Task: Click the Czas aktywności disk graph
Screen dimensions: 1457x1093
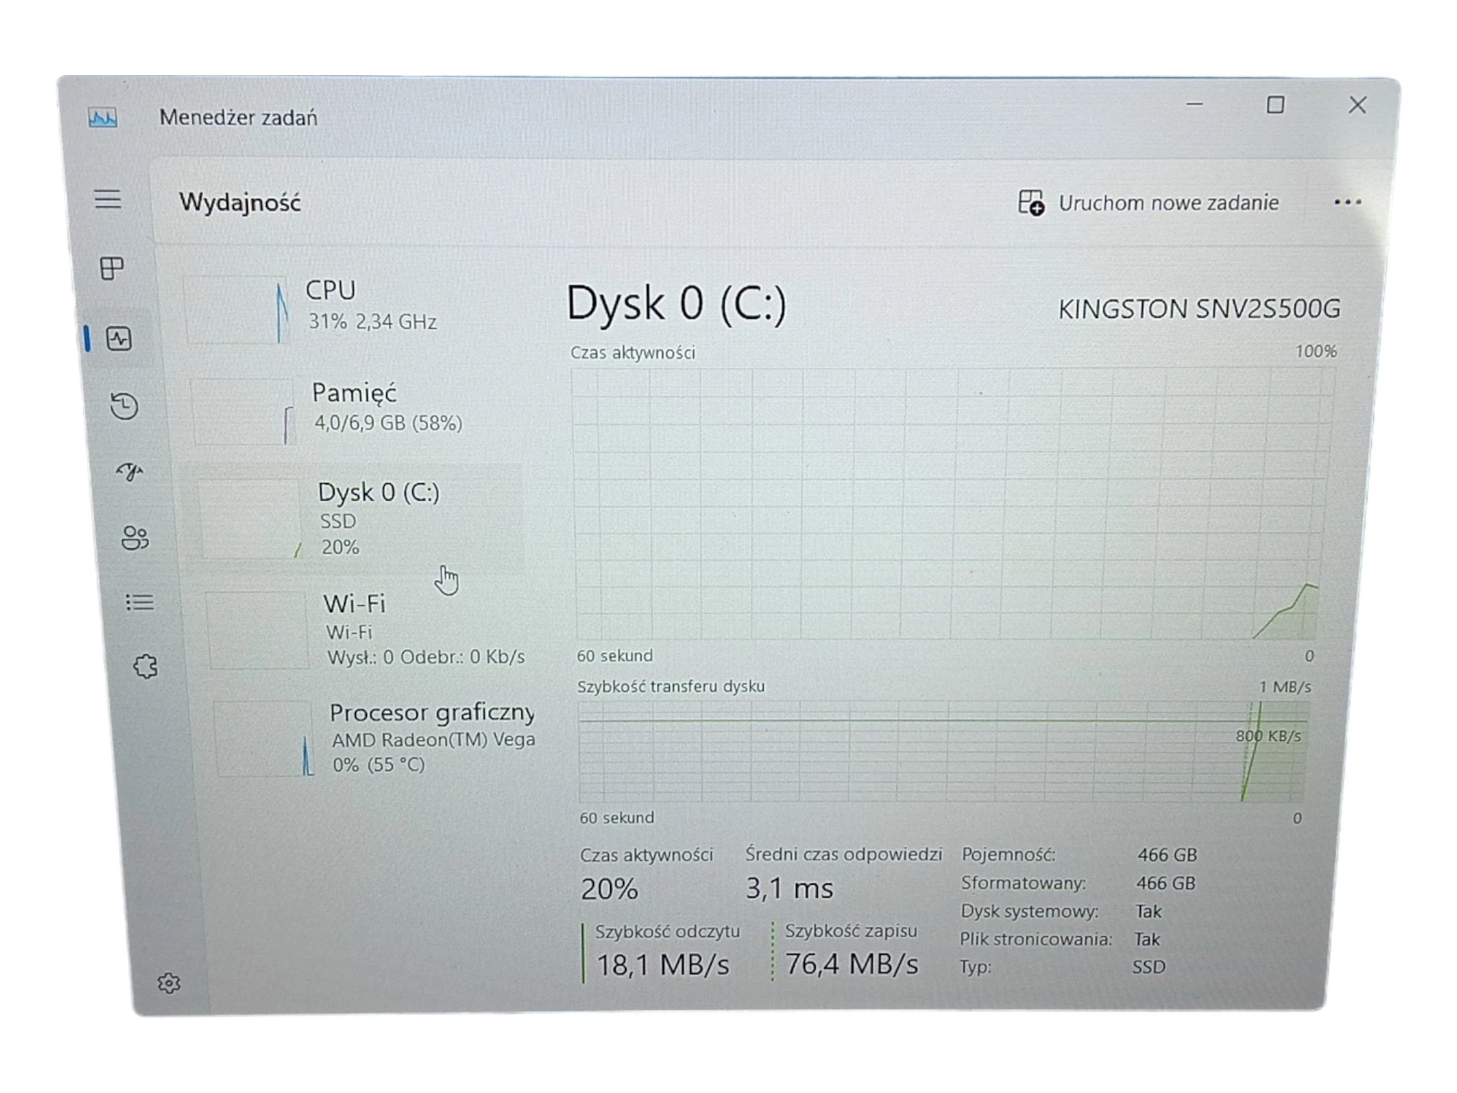Action: pos(947,504)
